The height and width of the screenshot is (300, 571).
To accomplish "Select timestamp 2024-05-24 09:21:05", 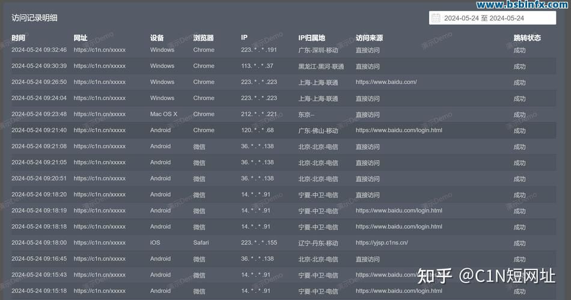I will point(39,162).
